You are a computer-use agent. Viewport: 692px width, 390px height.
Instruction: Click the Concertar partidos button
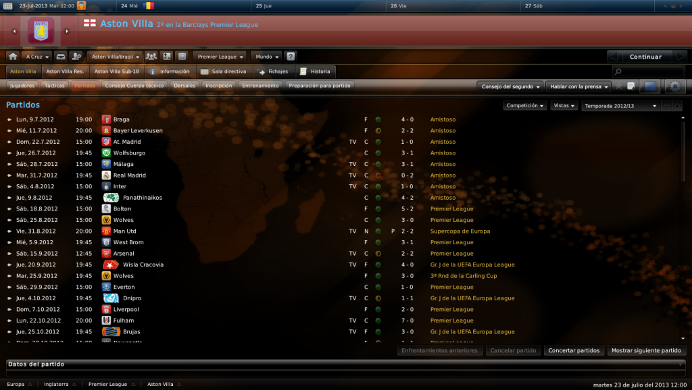574,350
